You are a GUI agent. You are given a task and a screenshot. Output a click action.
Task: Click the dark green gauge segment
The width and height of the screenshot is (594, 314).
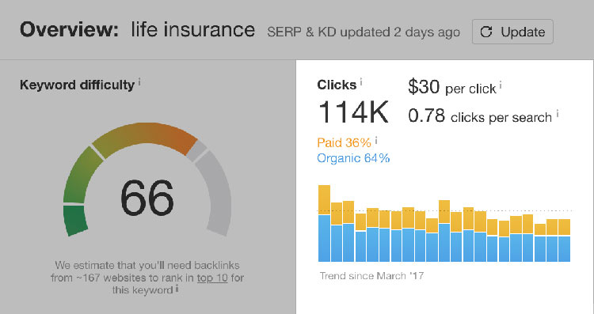[75, 220]
